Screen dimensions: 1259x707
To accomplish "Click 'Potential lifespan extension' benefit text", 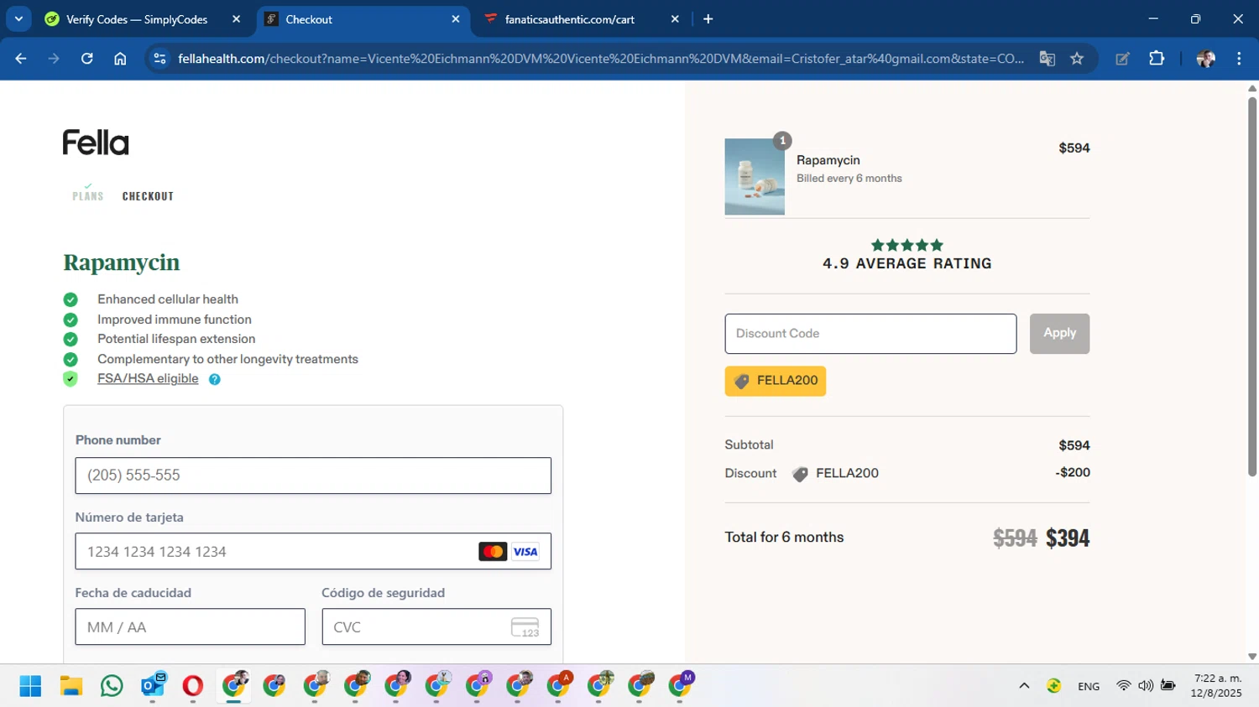I will [176, 339].
